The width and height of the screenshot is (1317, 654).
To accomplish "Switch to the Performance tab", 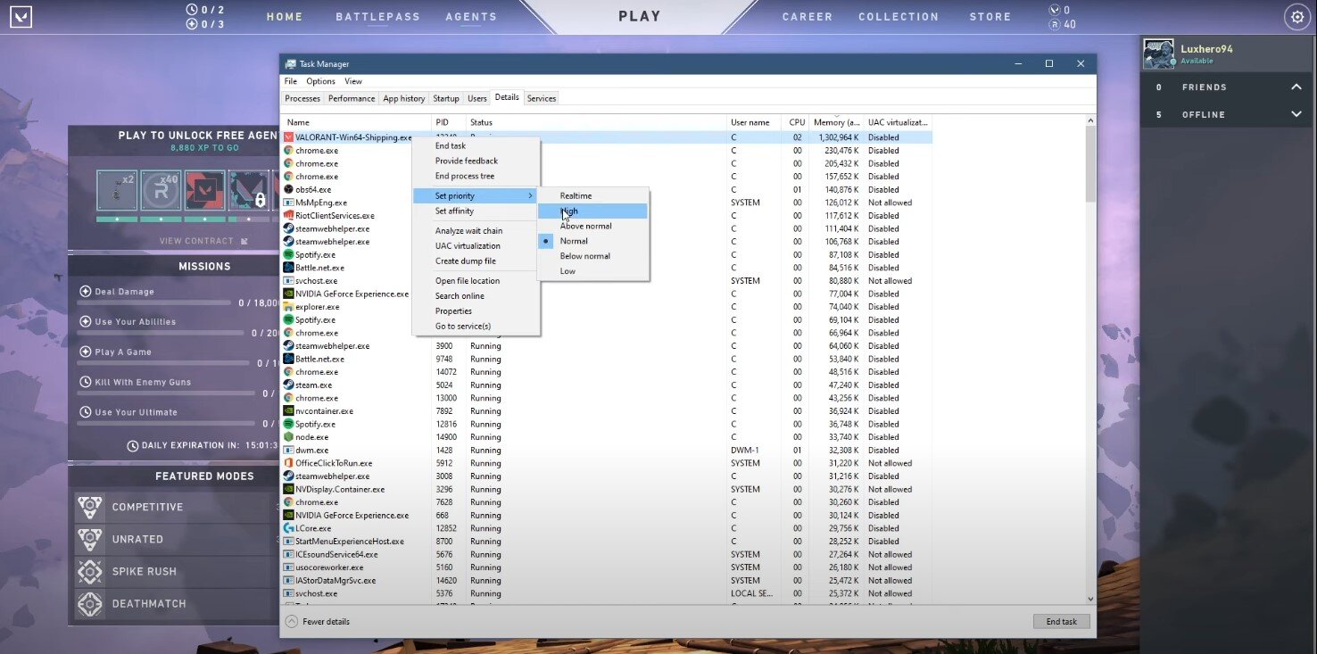I will coord(352,98).
